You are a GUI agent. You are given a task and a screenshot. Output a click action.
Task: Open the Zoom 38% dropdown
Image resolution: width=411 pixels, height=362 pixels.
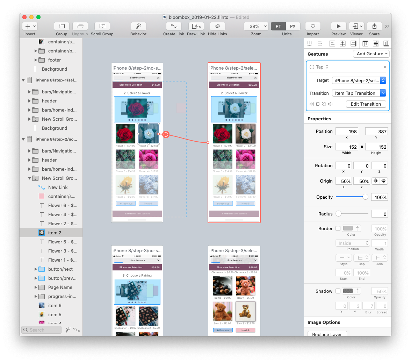coord(256,26)
